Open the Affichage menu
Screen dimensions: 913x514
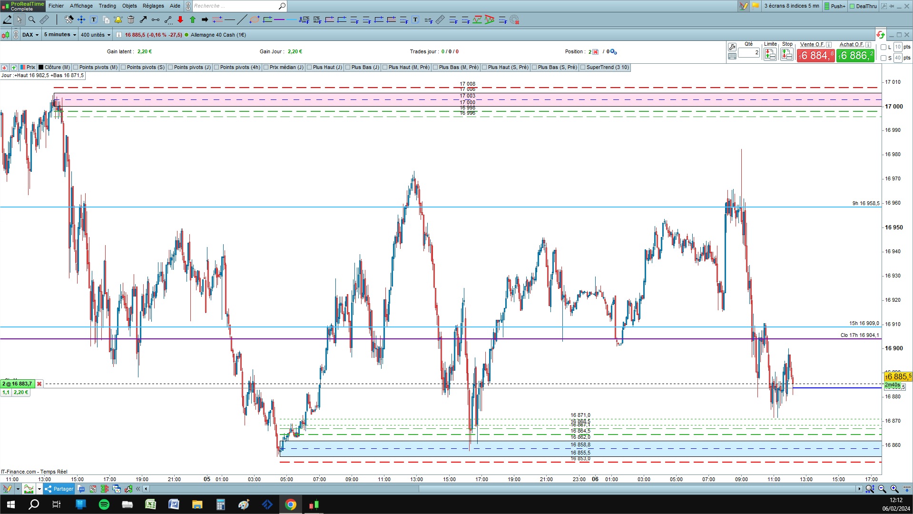pyautogui.click(x=81, y=6)
